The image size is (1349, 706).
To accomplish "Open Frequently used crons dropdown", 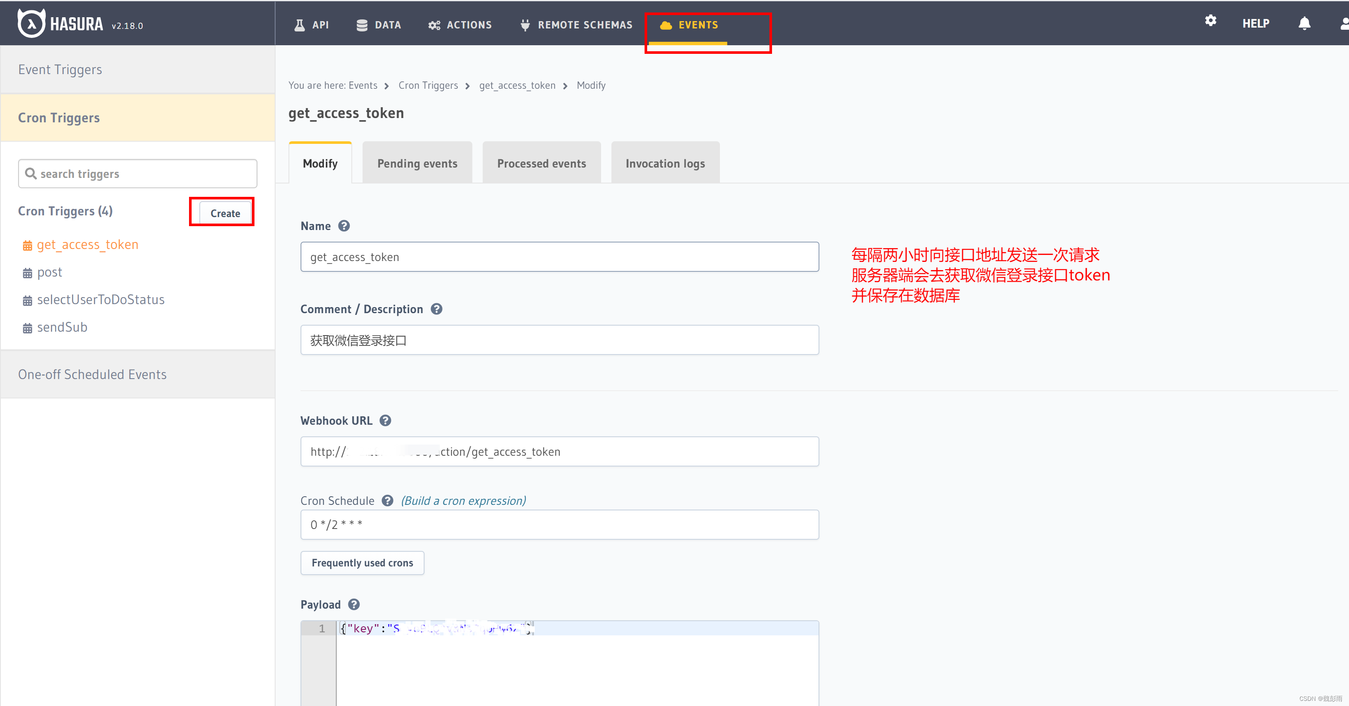I will (x=362, y=563).
